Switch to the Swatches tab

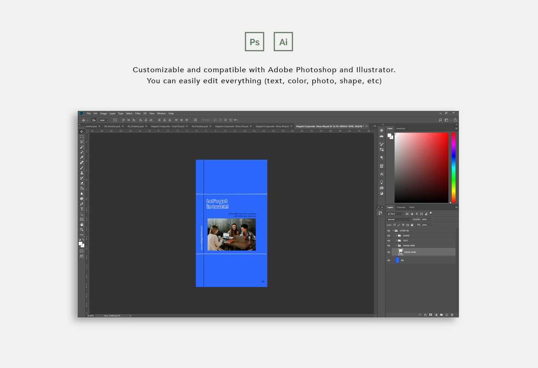pyautogui.click(x=401, y=128)
